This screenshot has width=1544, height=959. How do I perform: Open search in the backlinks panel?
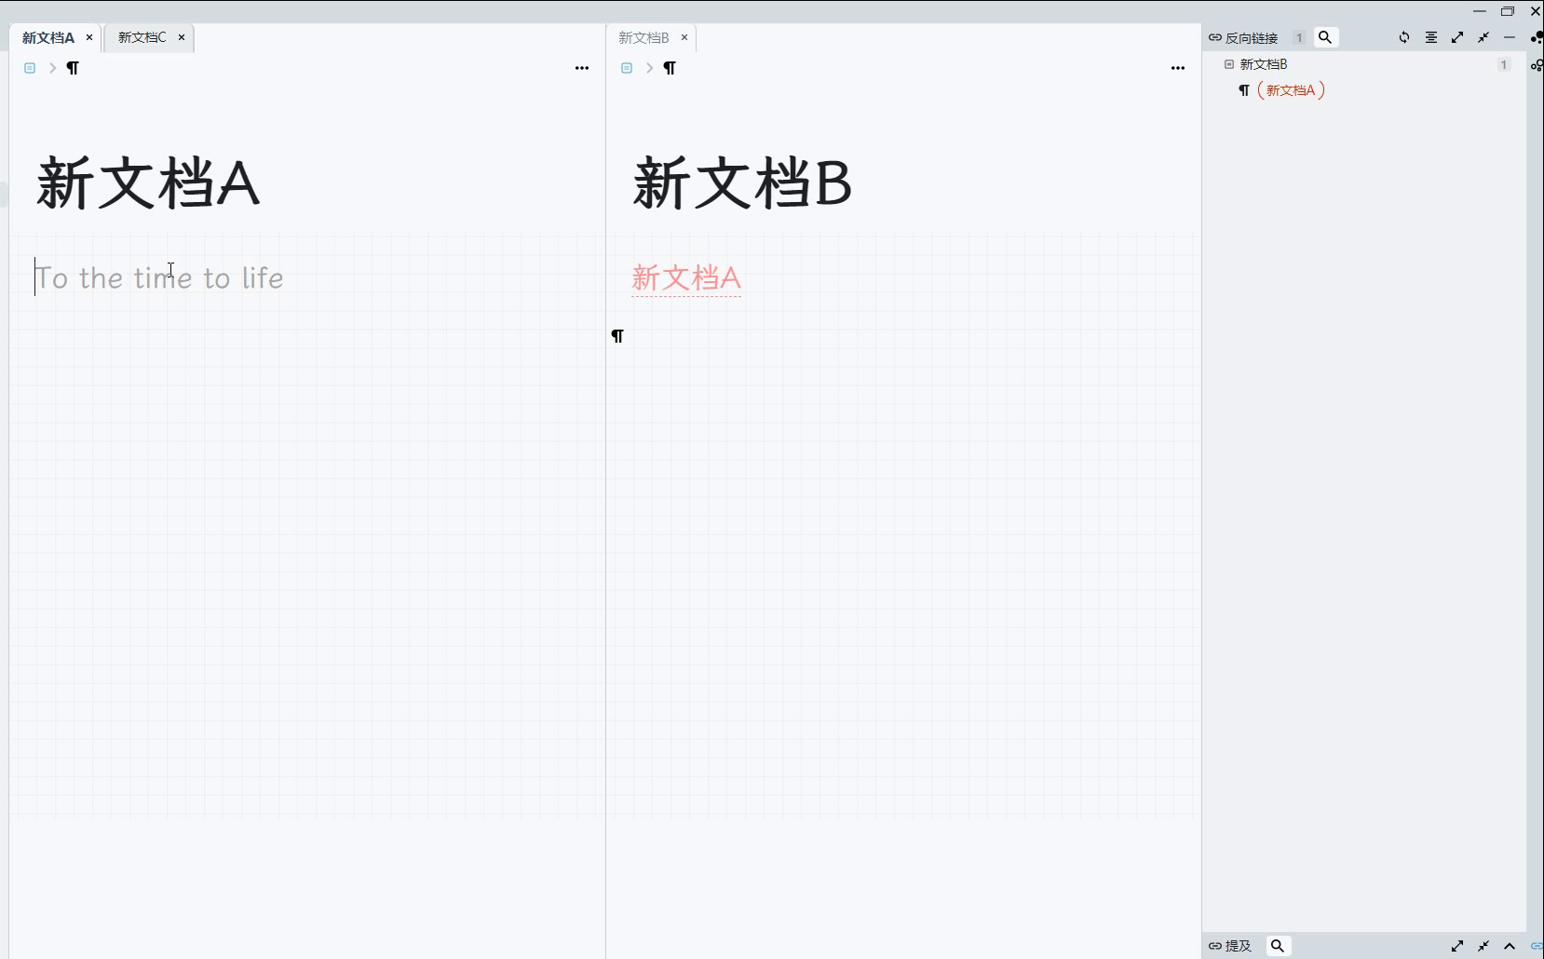[1326, 37]
